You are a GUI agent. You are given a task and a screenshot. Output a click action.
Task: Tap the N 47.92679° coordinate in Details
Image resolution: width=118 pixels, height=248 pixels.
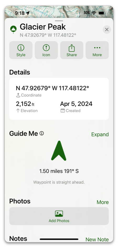coord(52,88)
